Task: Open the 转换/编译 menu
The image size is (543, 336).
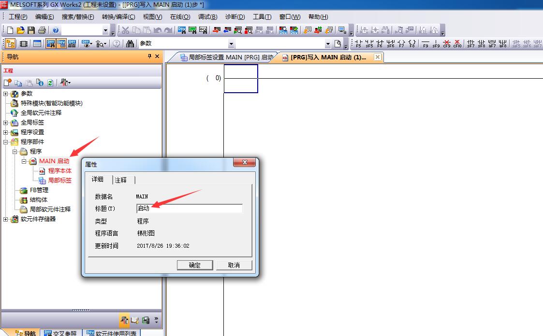Action: pos(118,17)
